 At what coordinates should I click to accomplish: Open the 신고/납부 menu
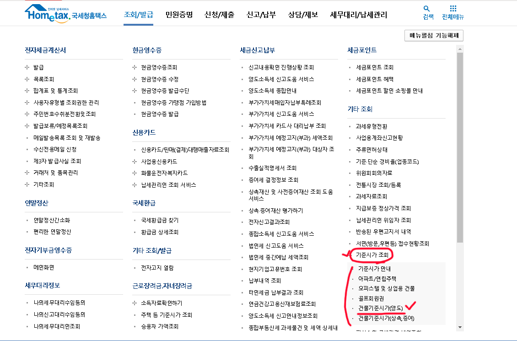[261, 15]
